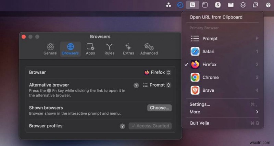Click the help icon beside Browser profiles
Viewport: 274px width, 146px height.
(x=122, y=126)
